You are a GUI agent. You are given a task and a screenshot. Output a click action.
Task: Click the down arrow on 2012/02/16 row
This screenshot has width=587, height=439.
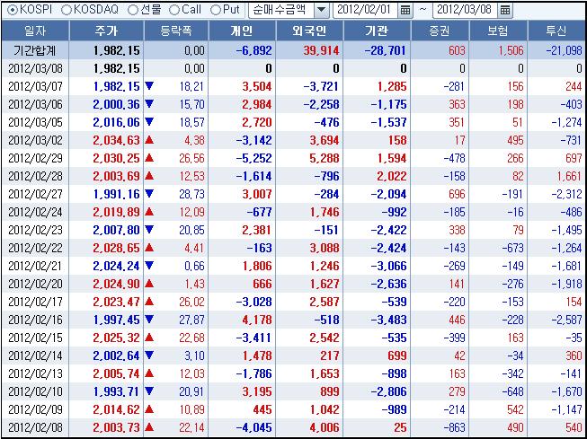click(x=149, y=320)
